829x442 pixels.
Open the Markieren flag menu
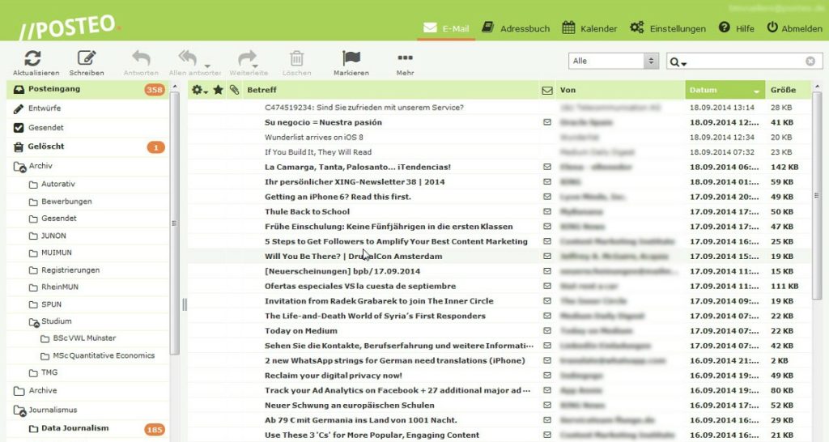pyautogui.click(x=351, y=58)
